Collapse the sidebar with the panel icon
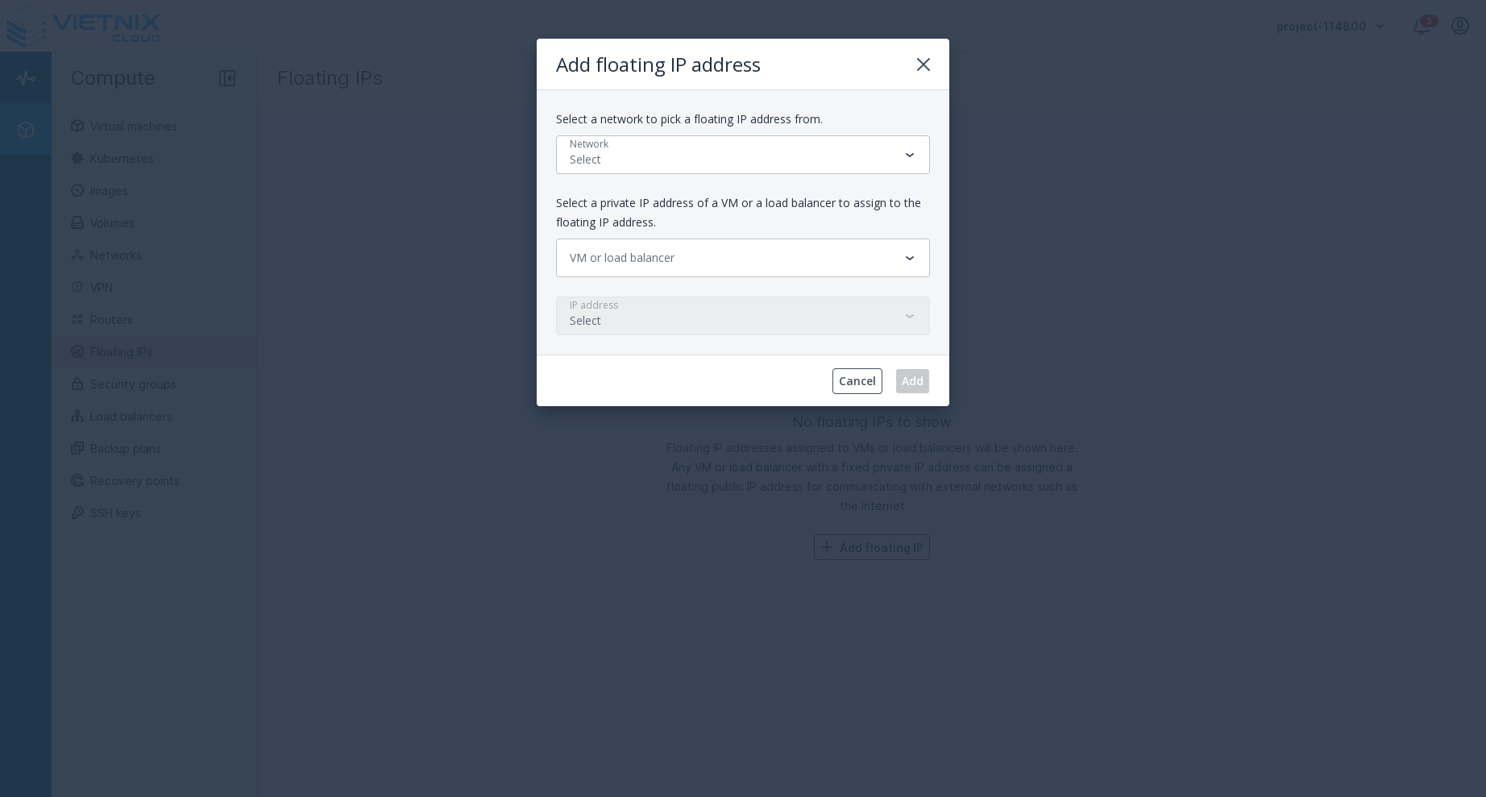The height and width of the screenshot is (797, 1486). pos(227,78)
